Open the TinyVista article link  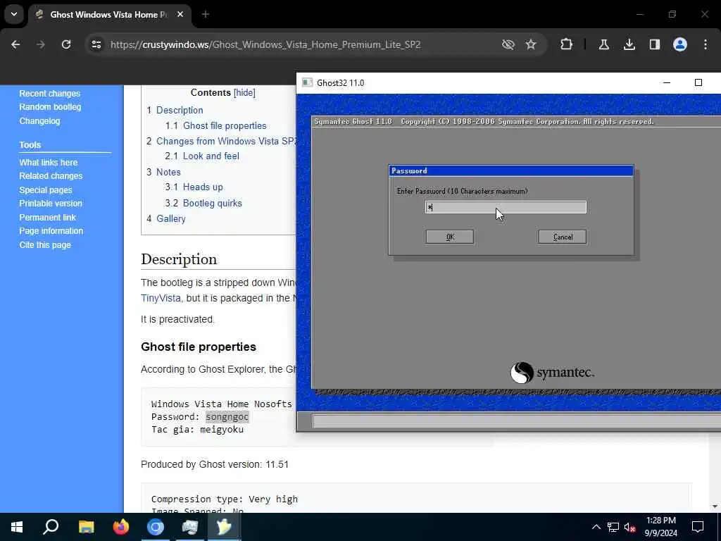point(161,298)
